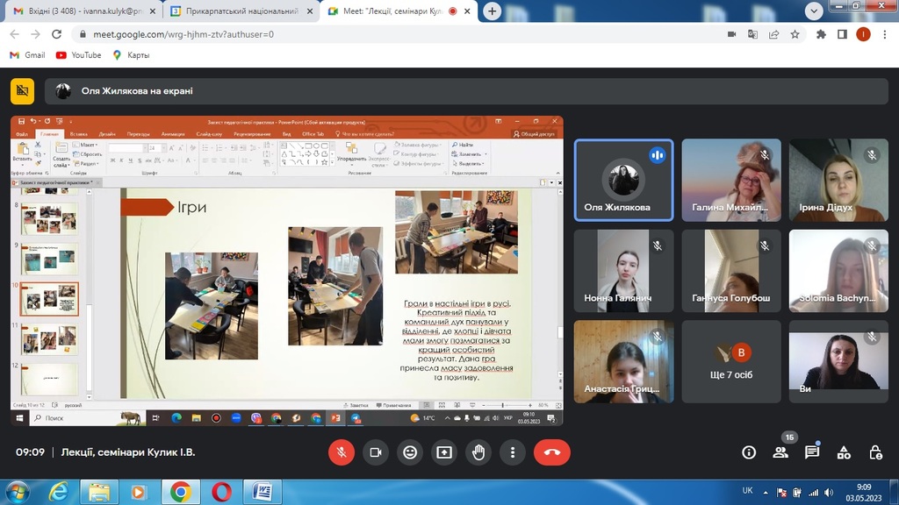Expand the 'Ще 7 осіб' participants tile
The height and width of the screenshot is (505, 899).
(x=730, y=361)
